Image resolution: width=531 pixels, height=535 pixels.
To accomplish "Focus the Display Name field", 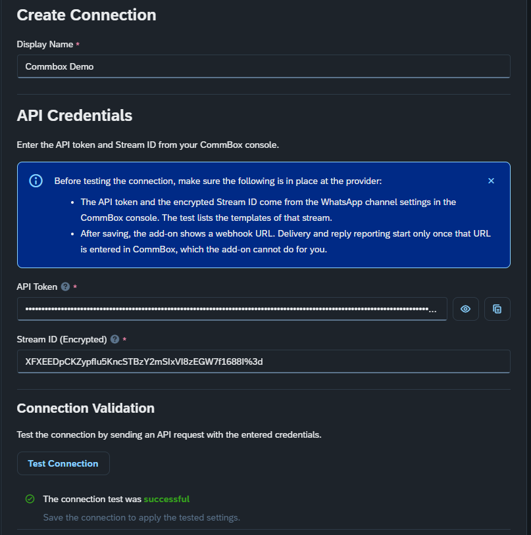I will pos(264,66).
